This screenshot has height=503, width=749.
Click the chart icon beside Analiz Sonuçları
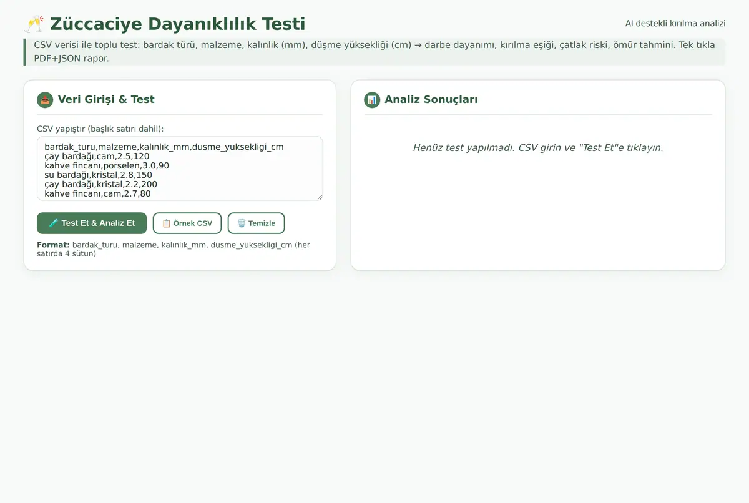[372, 100]
